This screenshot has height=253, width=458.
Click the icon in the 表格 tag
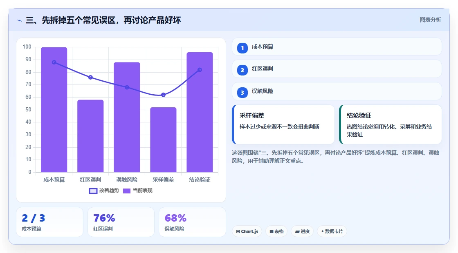click(272, 231)
